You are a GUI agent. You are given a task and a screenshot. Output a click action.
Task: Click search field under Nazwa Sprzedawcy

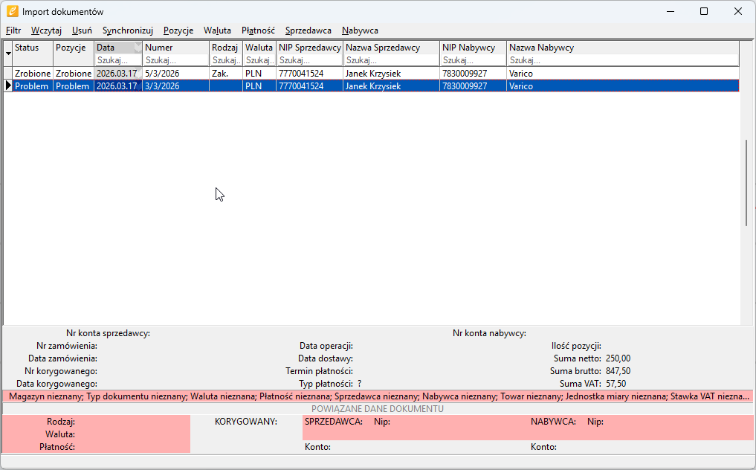(391, 60)
